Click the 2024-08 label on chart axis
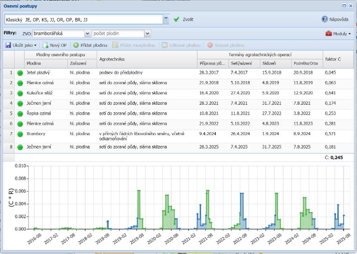The image size is (357, 254). [x=309, y=239]
